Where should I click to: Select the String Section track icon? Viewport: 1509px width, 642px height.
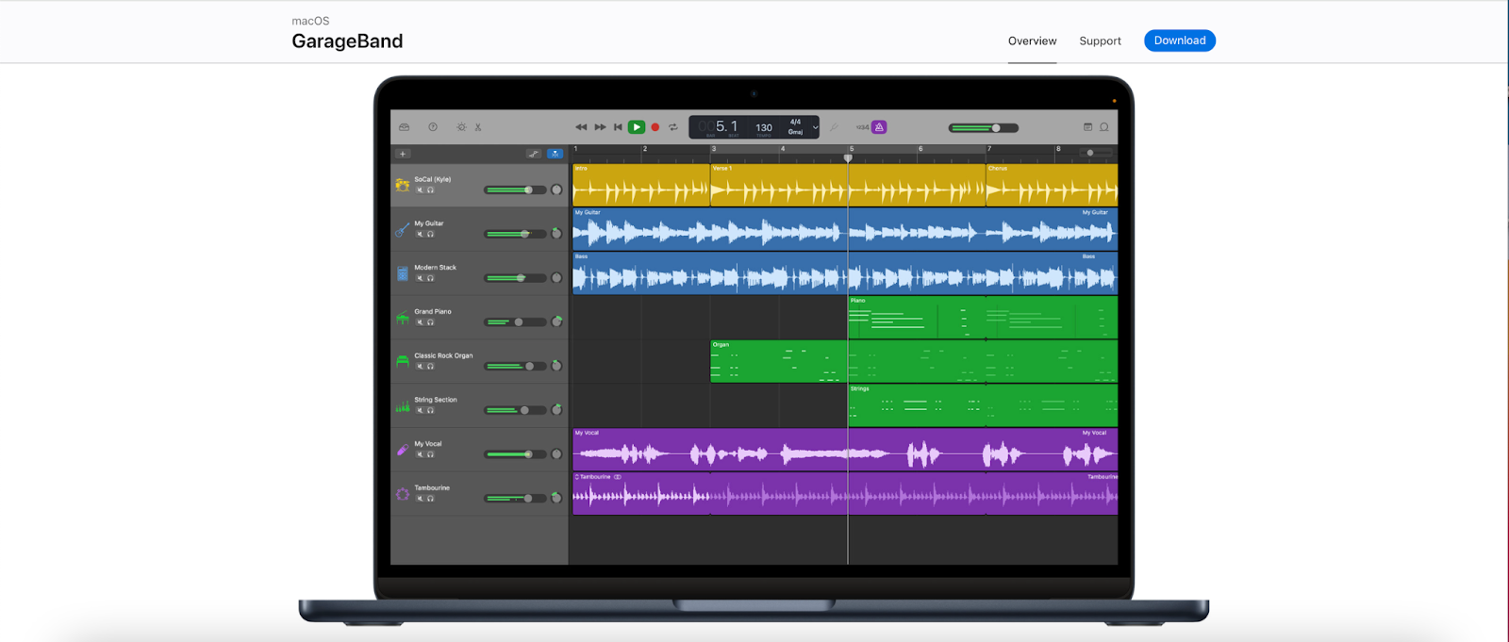(403, 405)
